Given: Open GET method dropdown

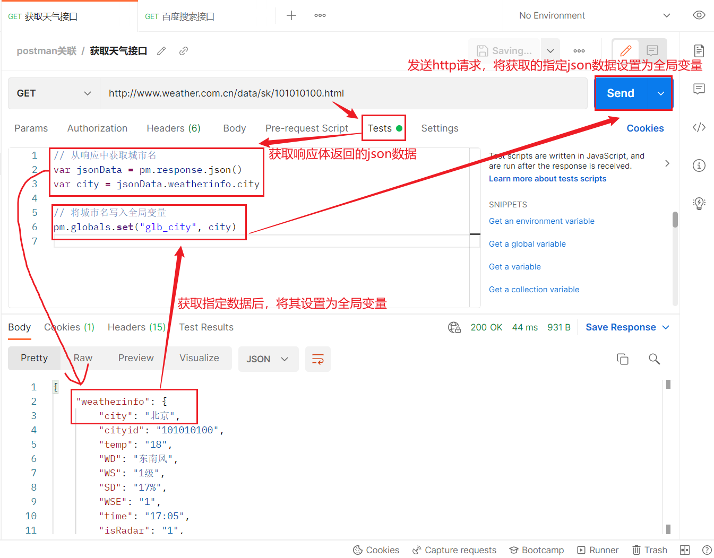Looking at the screenshot, I should pos(54,93).
